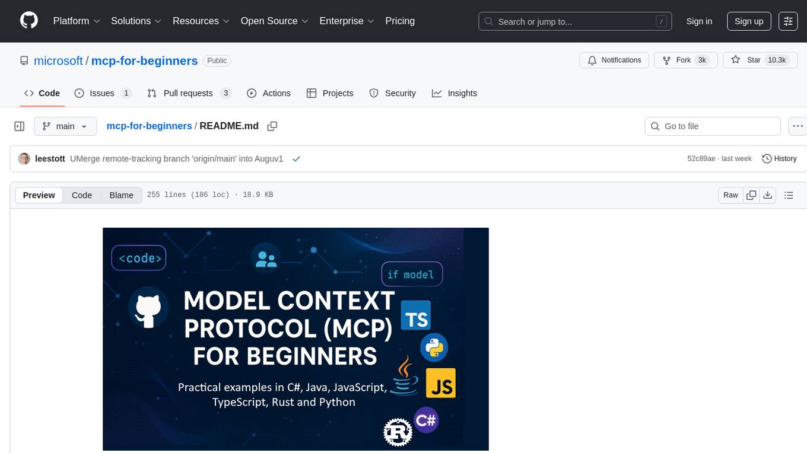Focus the Search or jump to field
The image size is (807, 453).
coord(575,21)
